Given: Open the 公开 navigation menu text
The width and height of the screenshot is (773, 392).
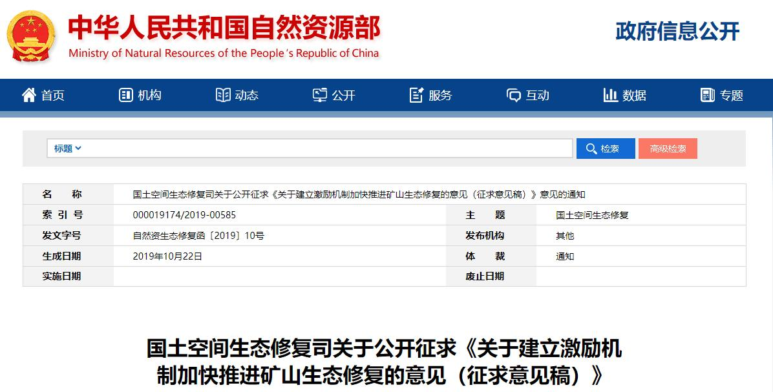Looking at the screenshot, I should tap(344, 96).
